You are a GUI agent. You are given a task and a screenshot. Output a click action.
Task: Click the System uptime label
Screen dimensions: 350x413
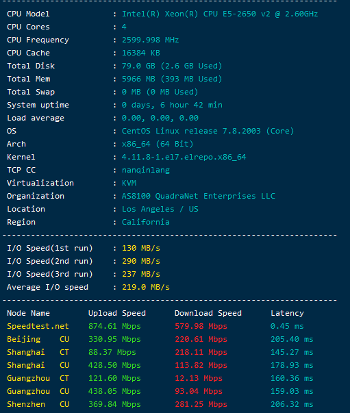(x=38, y=105)
